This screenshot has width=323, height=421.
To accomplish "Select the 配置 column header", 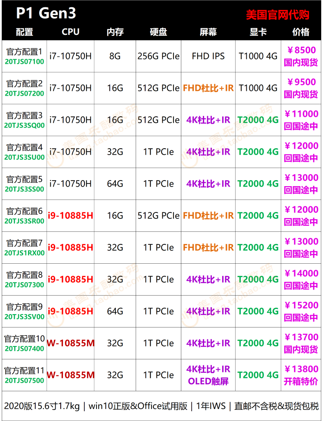I will point(25,32).
